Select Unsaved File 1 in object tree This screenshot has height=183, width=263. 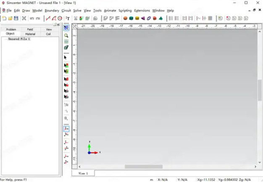(19, 39)
